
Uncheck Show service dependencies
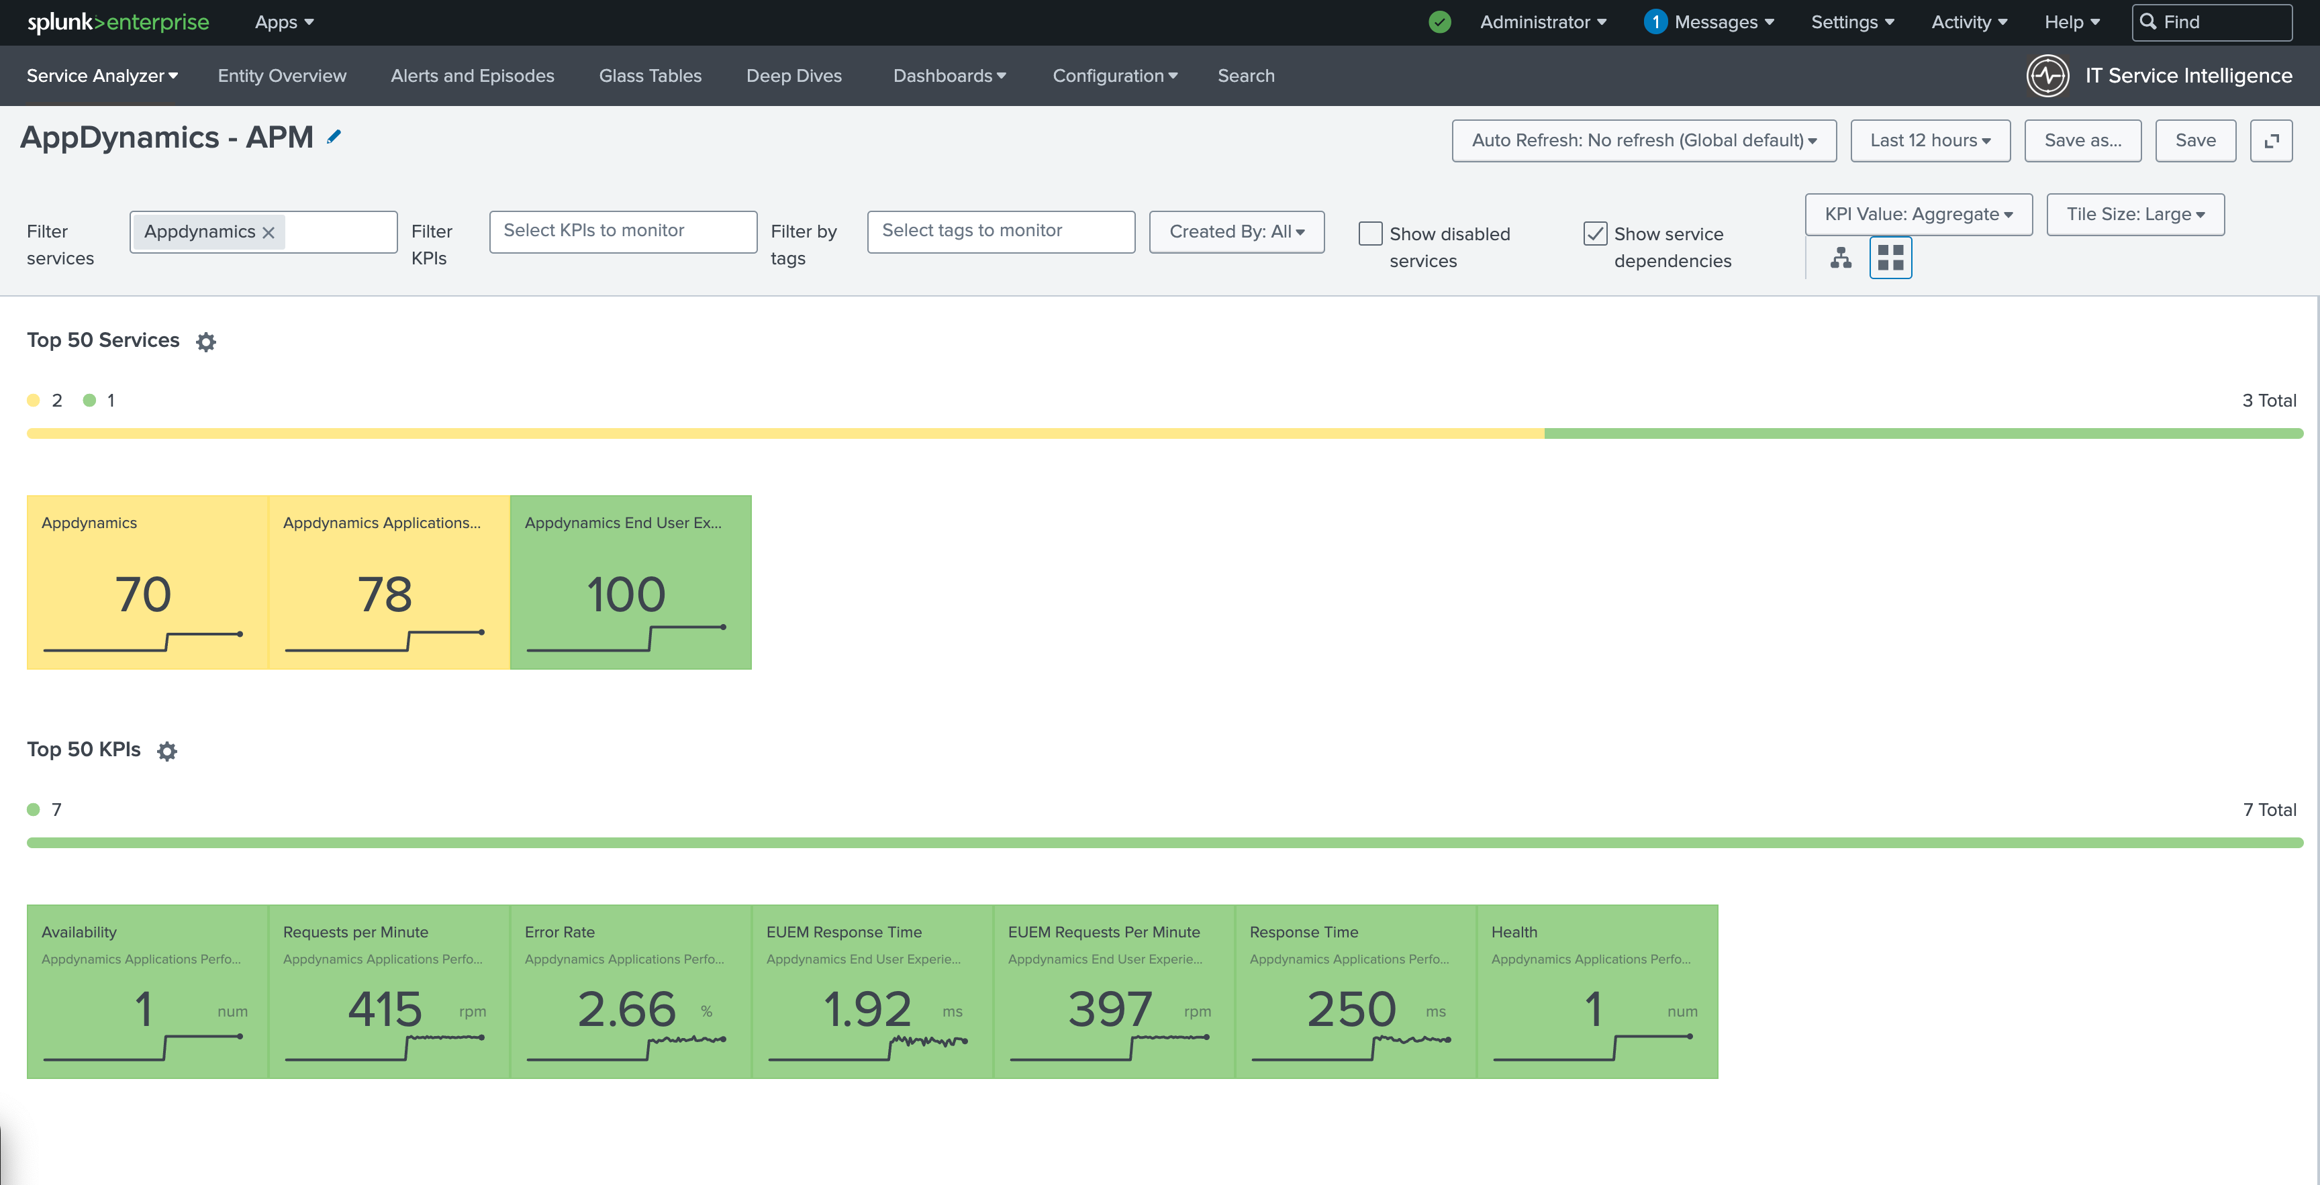(x=1595, y=234)
